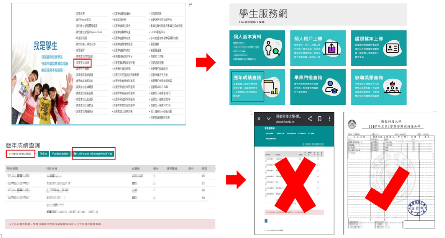Open three-dot menu in mobile browser

tap(329, 119)
